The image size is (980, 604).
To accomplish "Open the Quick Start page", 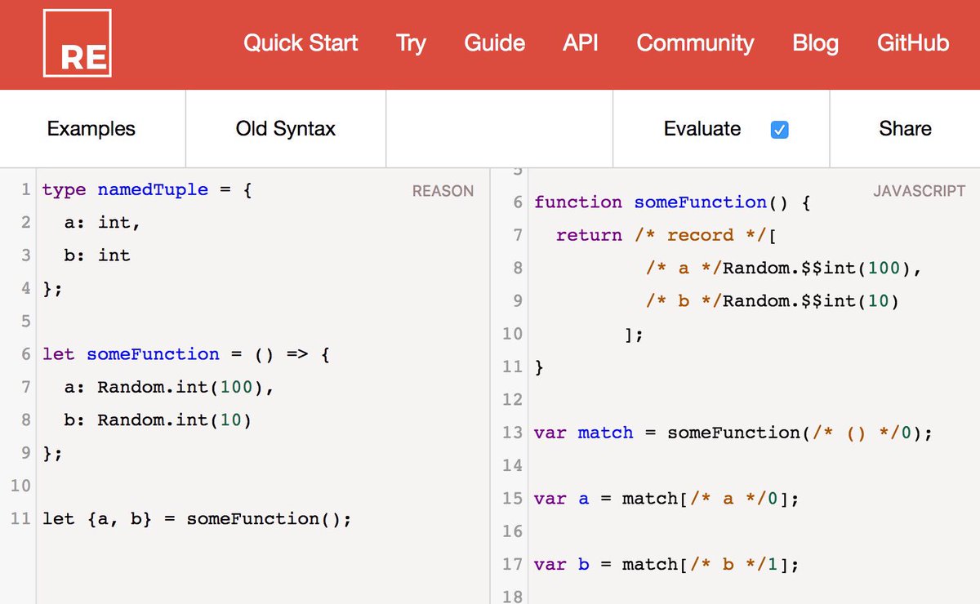I will point(301,43).
